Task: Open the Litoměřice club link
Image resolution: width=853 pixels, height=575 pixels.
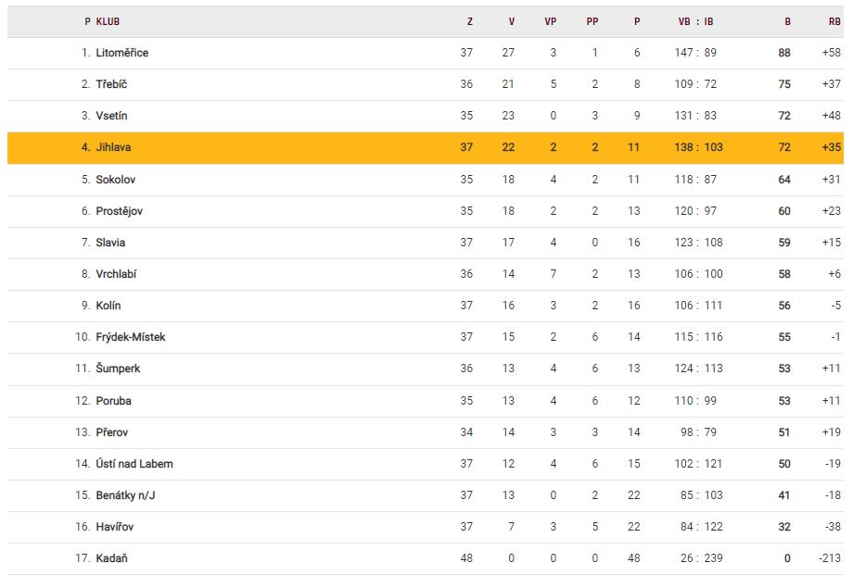Action: [121, 53]
